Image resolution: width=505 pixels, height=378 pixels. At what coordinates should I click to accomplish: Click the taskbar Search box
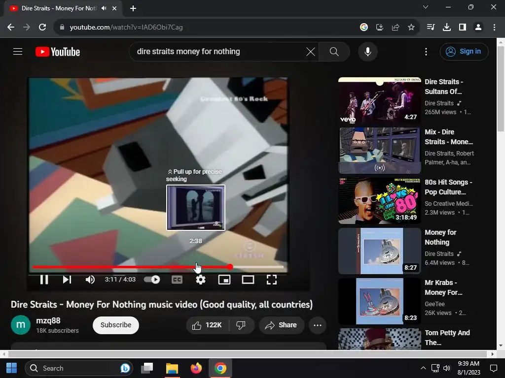coord(79,368)
